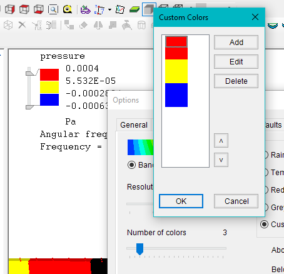The height and width of the screenshot is (274, 284).
Task: Click the grayed linked squares move icon
Action: click(69, 25)
